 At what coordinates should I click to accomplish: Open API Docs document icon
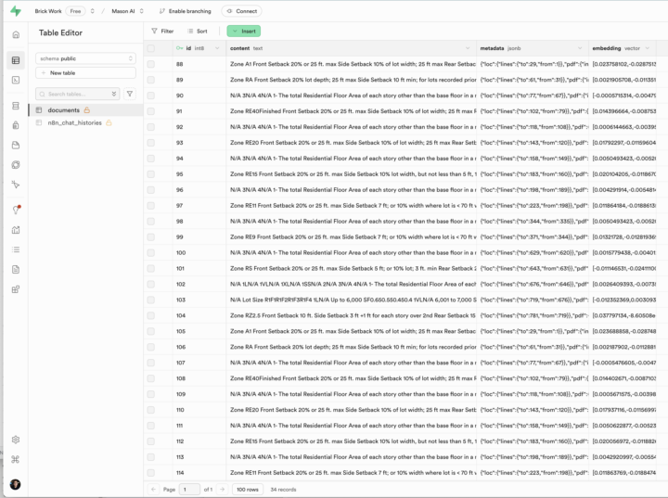[16, 269]
